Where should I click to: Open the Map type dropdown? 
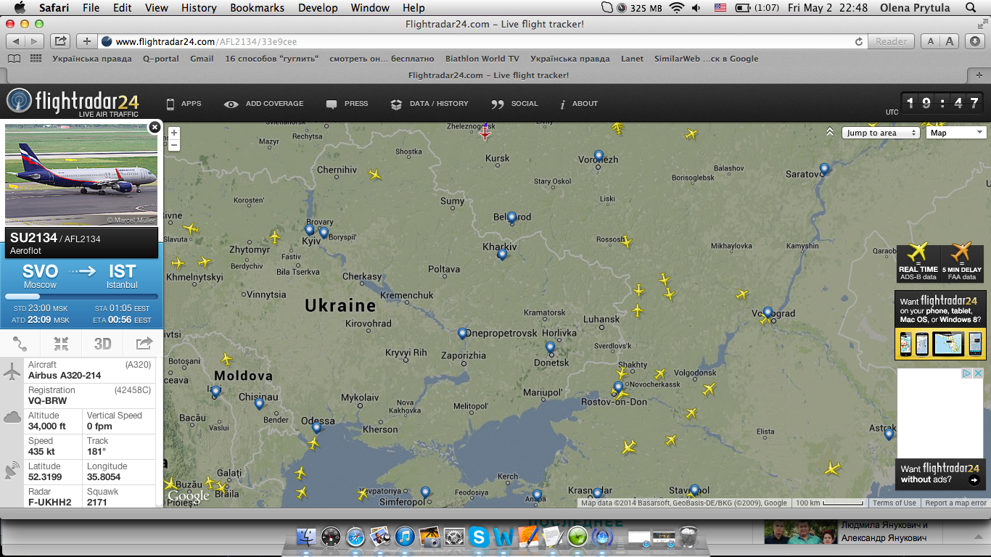pos(956,133)
